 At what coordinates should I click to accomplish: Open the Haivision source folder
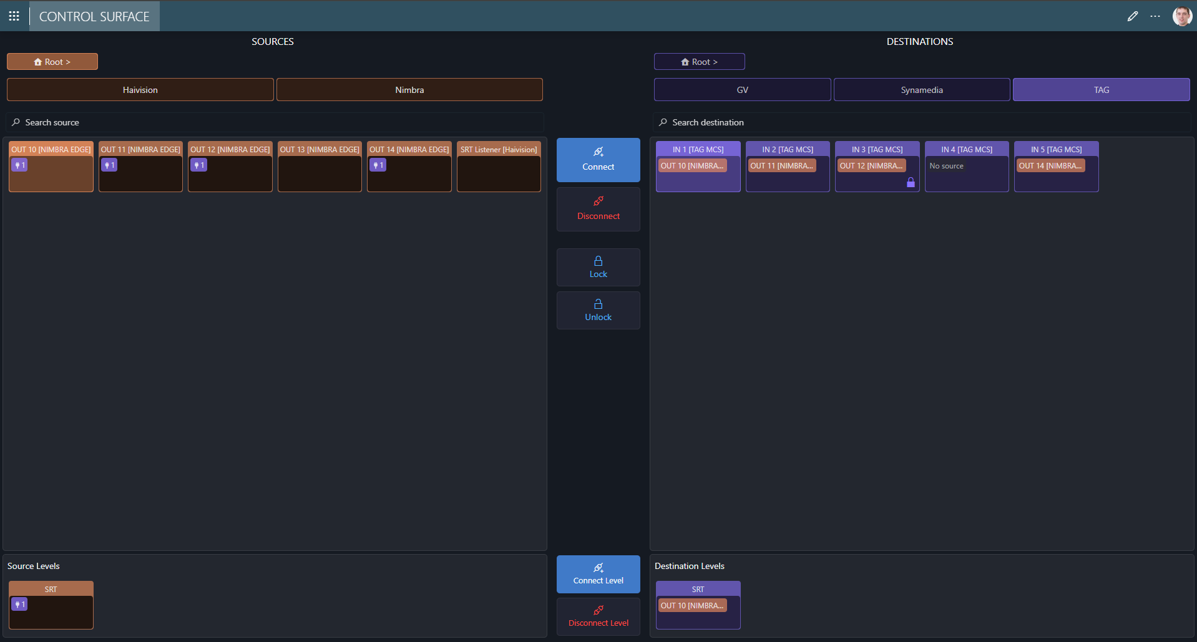pos(140,89)
